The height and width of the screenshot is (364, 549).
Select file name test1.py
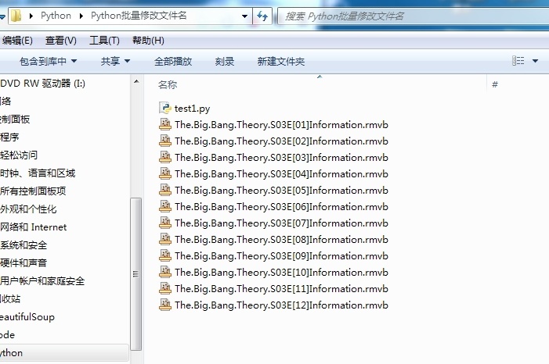coord(192,109)
